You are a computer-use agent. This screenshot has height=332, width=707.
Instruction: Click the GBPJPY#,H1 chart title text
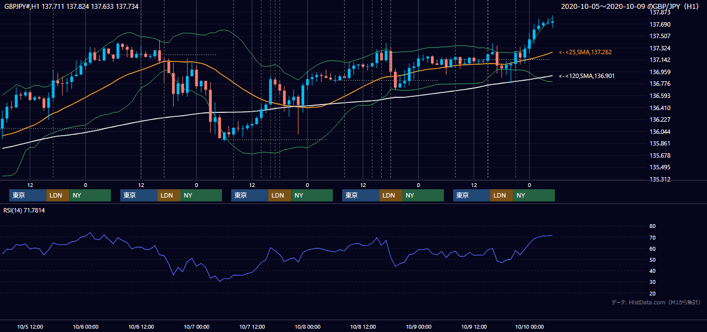(x=71, y=6)
